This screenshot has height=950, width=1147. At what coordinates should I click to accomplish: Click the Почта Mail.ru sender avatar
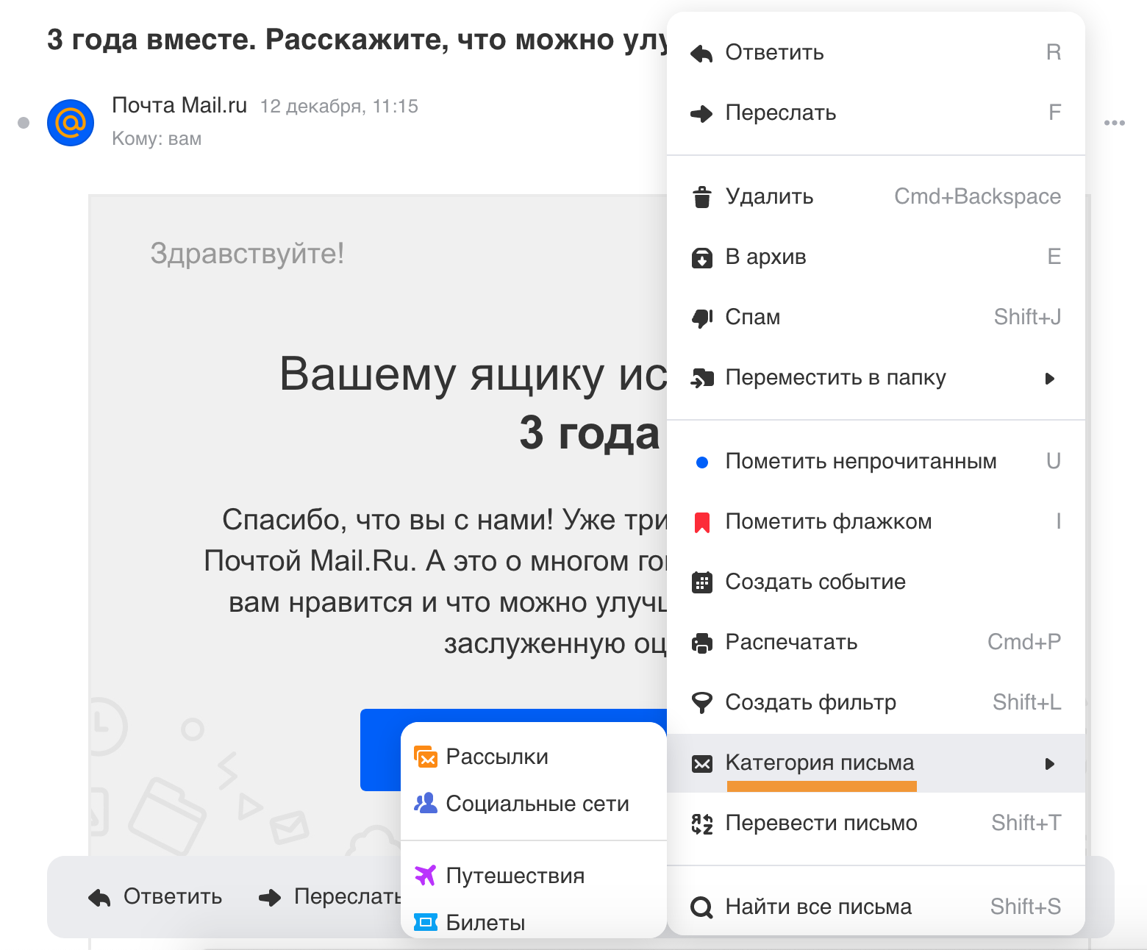click(71, 123)
